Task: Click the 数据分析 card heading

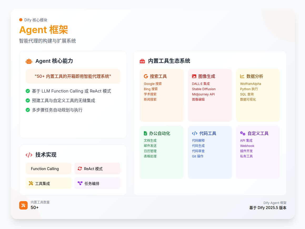Action: point(255,76)
